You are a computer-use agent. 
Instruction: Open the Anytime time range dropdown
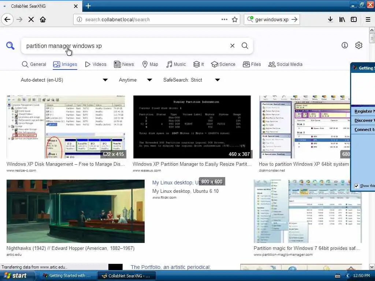pos(135,80)
